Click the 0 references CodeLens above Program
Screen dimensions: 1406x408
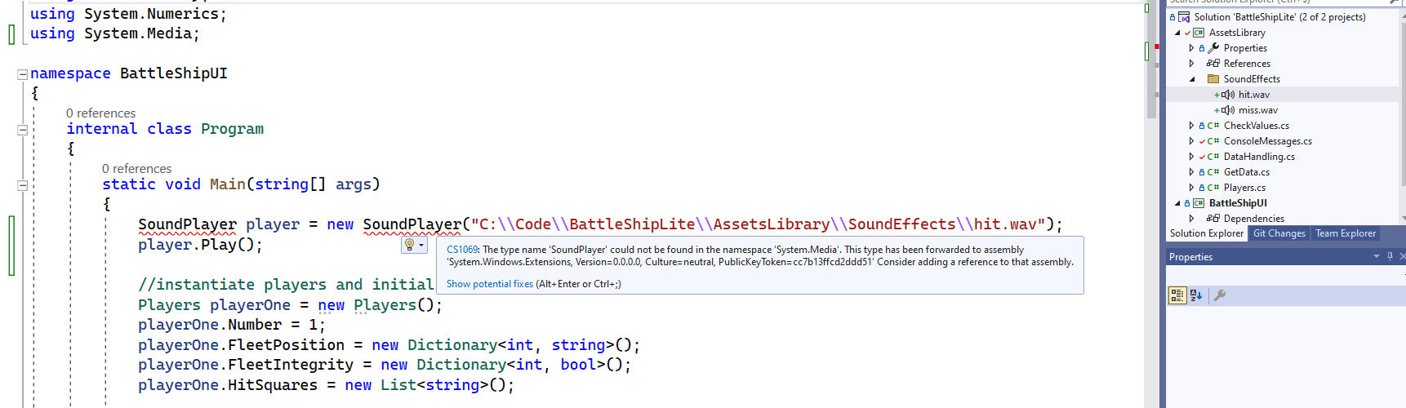[100, 113]
